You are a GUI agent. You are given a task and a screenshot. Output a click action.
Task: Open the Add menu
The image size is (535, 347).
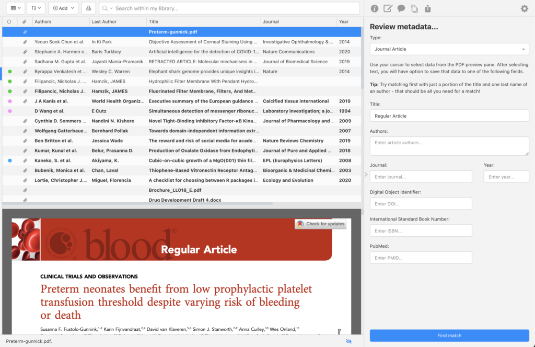tap(62, 8)
